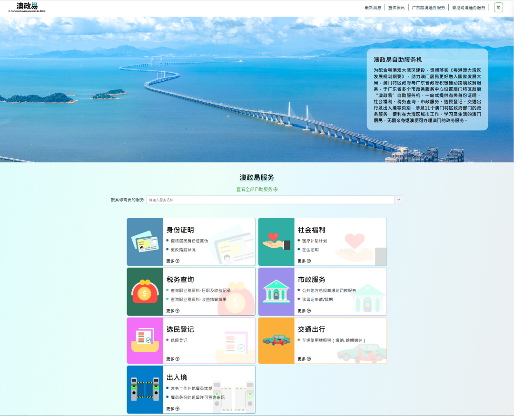Click the scrollbar beside the 社会福利 card

pos(380,256)
